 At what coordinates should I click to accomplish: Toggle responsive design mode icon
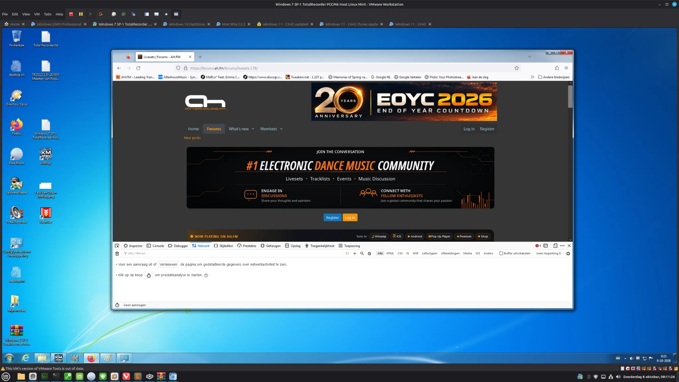555,246
